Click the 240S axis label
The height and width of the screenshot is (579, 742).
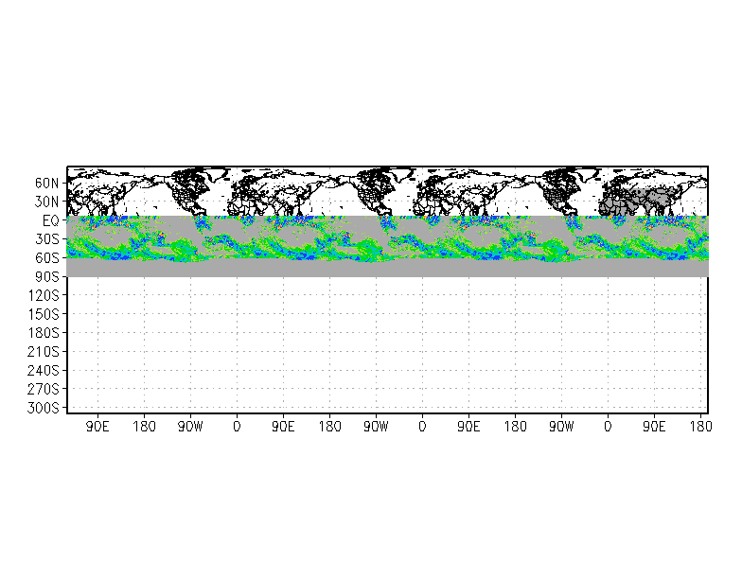pos(44,371)
